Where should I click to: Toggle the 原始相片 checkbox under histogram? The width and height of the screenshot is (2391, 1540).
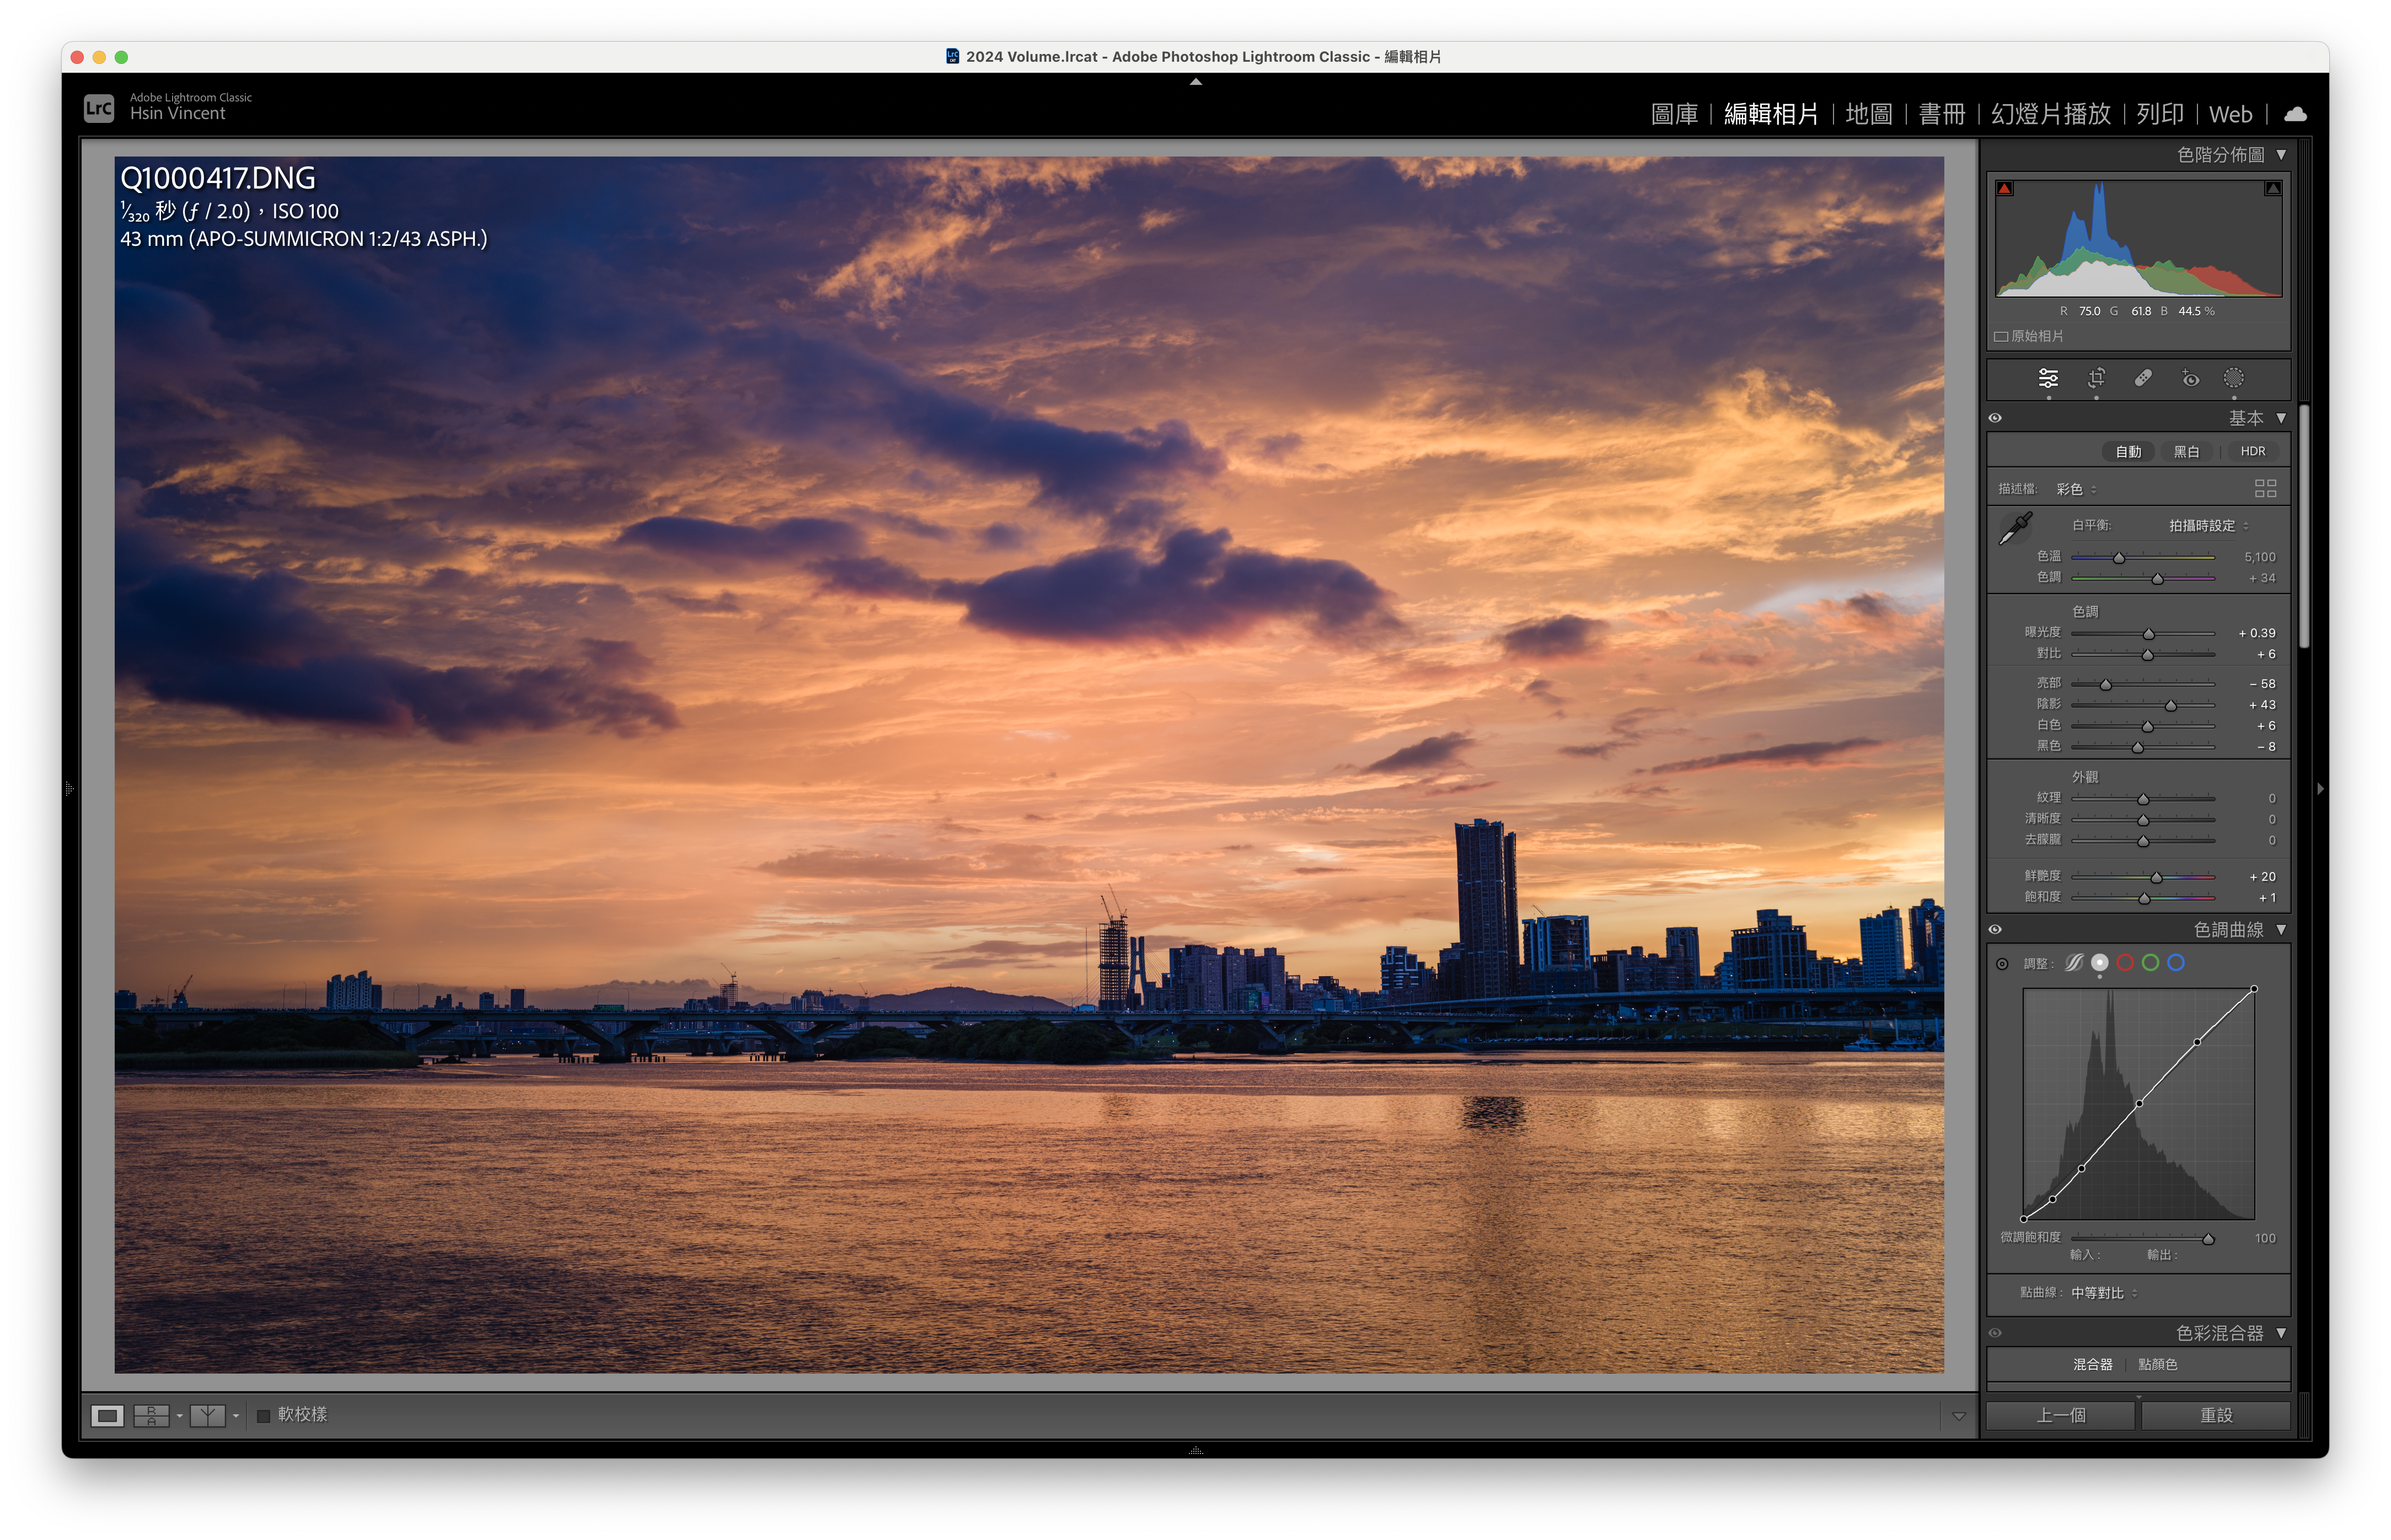coord(2002,337)
